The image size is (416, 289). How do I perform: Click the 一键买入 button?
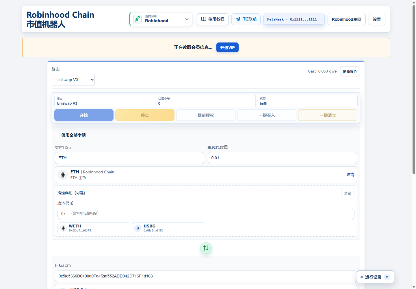point(267,115)
